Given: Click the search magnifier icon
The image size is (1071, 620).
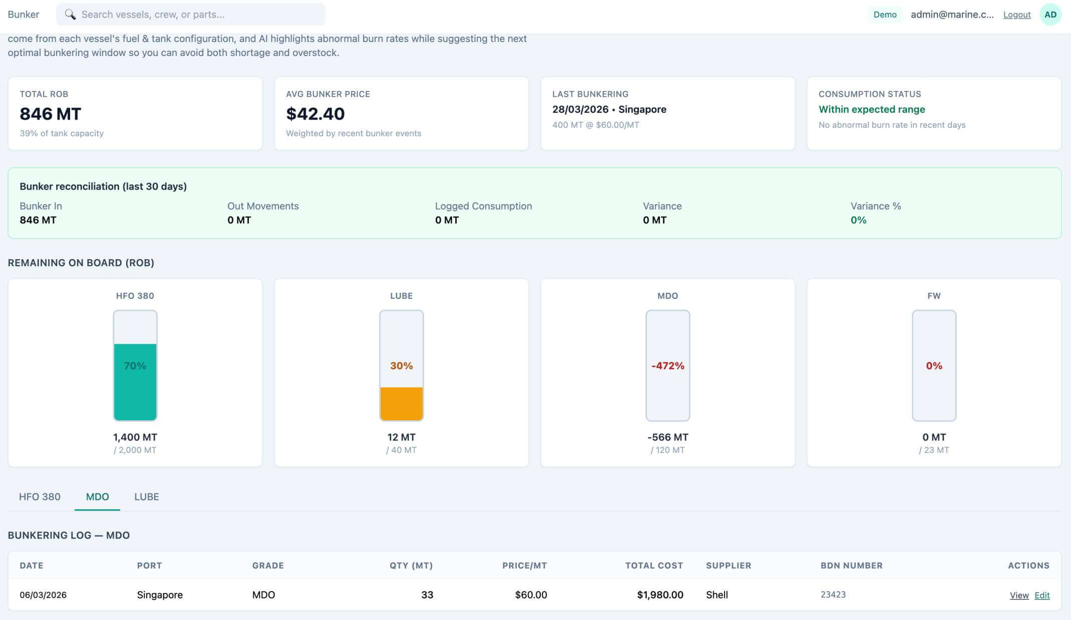Looking at the screenshot, I should (70, 14).
